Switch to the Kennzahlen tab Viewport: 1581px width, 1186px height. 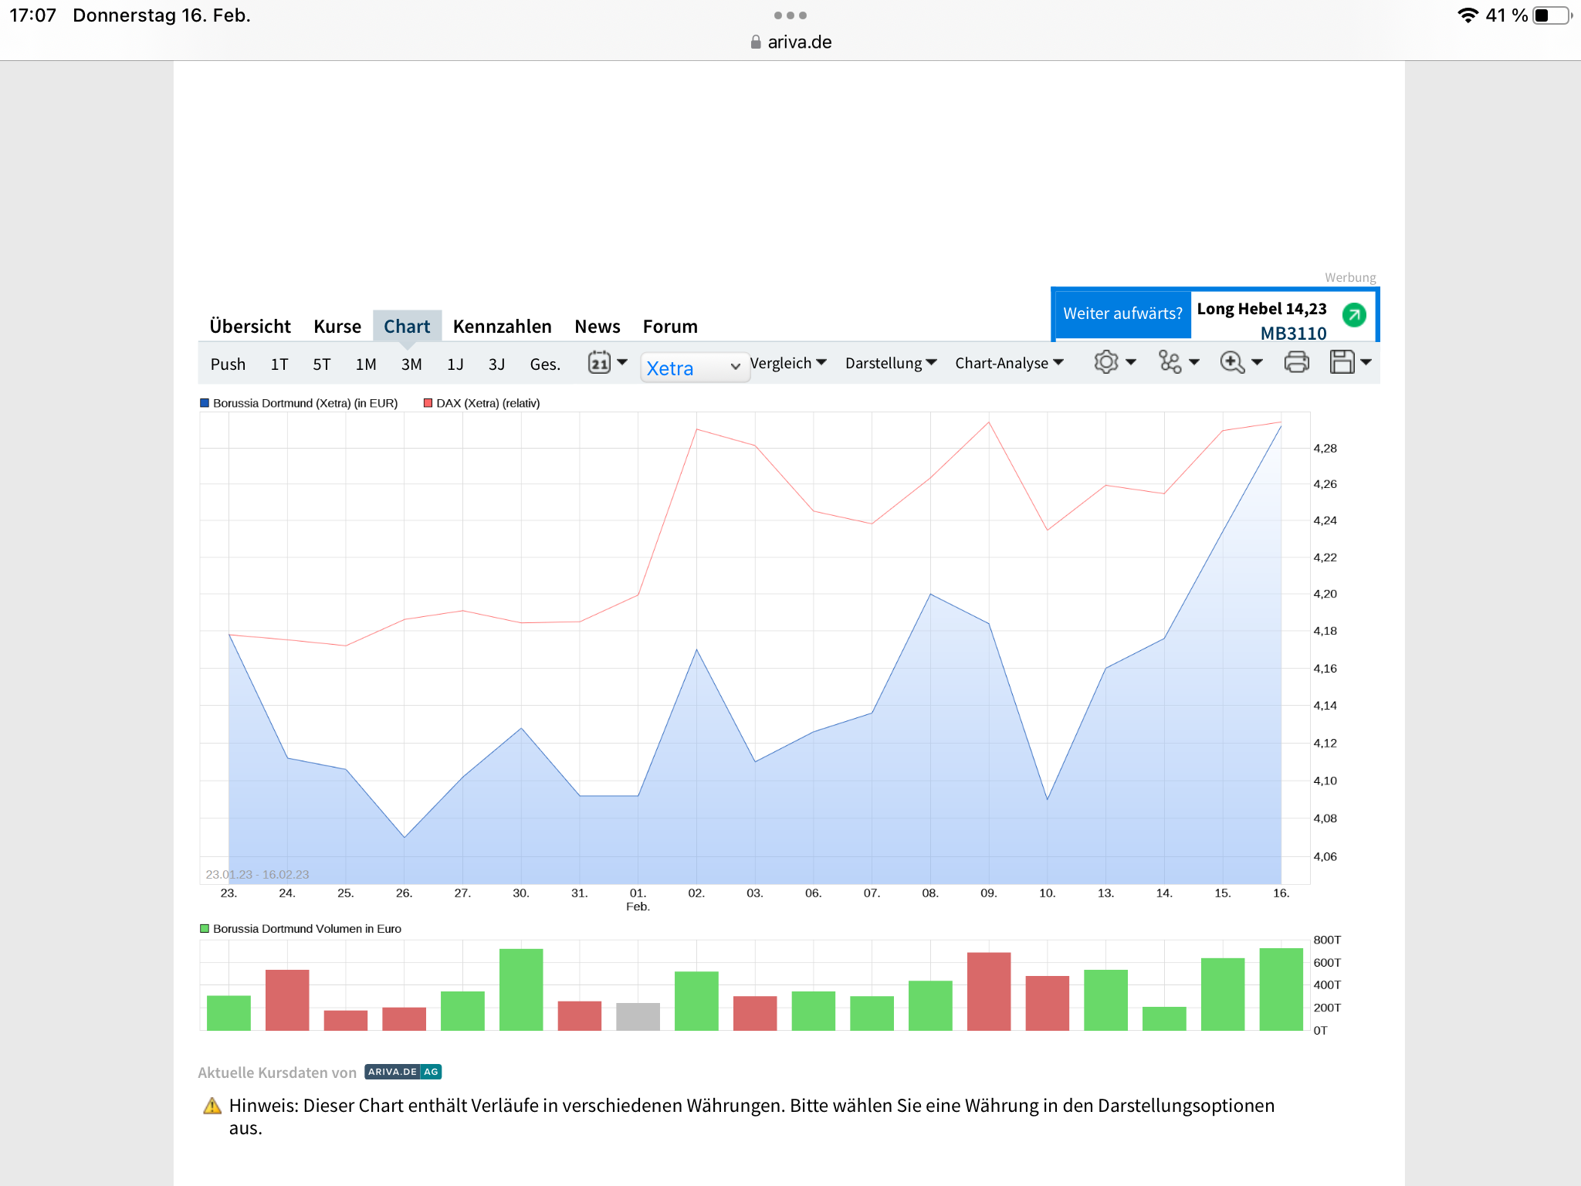coord(502,327)
